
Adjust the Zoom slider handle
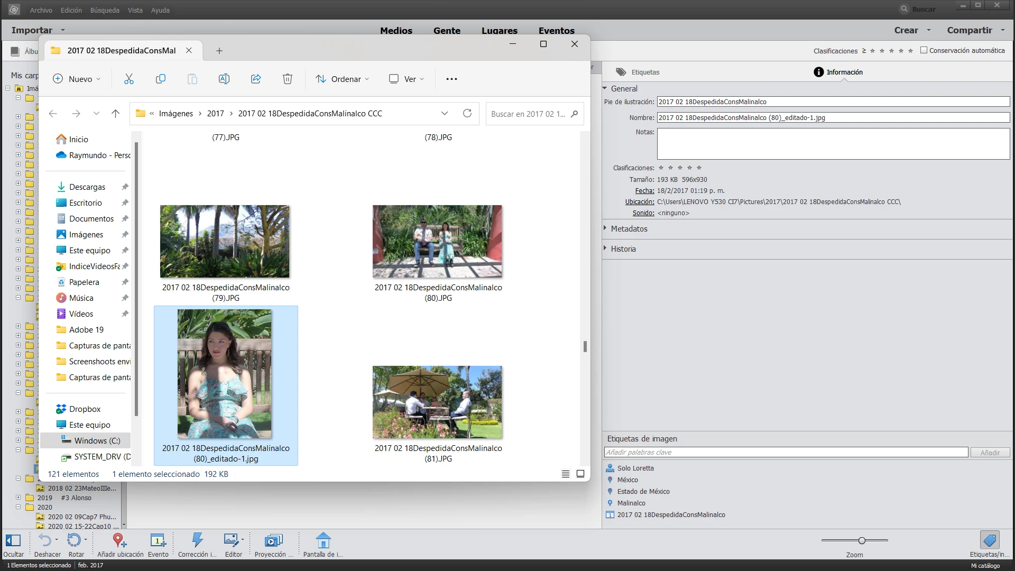click(x=862, y=540)
